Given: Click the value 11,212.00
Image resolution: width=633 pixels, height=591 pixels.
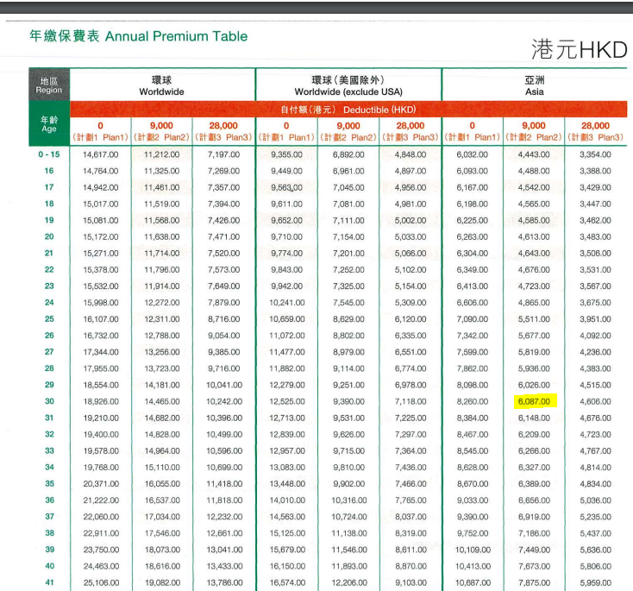Looking at the screenshot, I should pyautogui.click(x=161, y=154).
